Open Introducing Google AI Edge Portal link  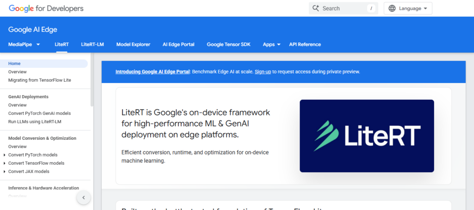tap(152, 72)
